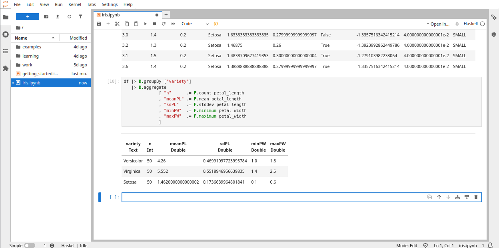Close the iris.ipynb tab via dot
The image size is (499, 248).
click(x=157, y=15)
